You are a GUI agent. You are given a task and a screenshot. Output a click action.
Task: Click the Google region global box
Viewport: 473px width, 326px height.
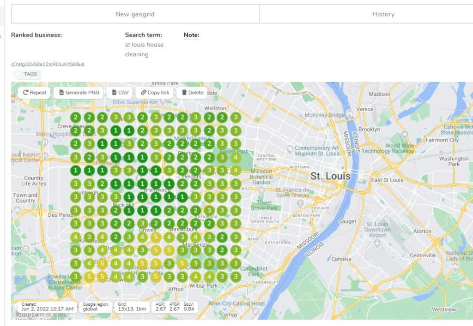tap(95, 307)
